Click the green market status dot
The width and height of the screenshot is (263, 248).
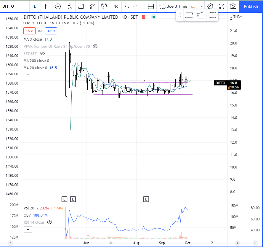click(154, 17)
